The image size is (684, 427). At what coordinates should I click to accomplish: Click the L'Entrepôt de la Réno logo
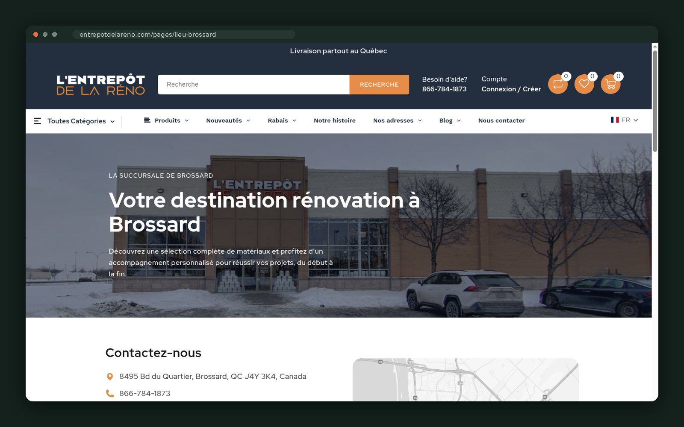pyautogui.click(x=100, y=85)
